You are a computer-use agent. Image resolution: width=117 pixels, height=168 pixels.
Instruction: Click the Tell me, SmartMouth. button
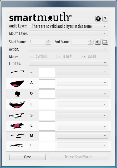[x=78, y=157]
